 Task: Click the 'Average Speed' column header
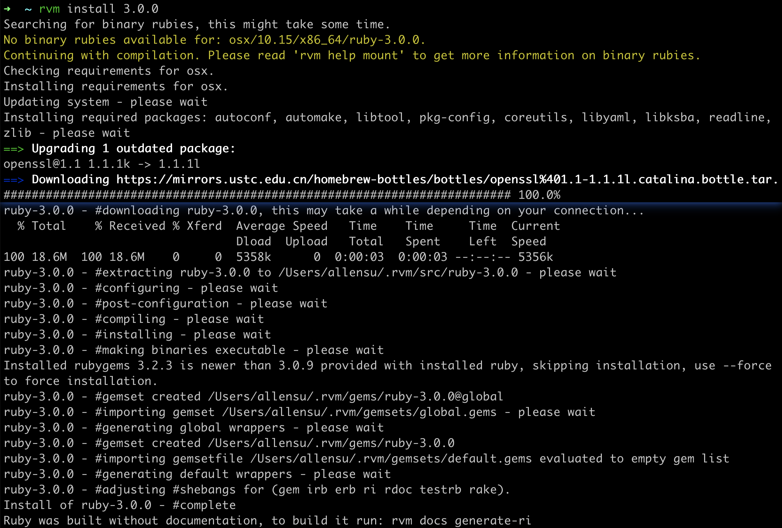coord(282,226)
